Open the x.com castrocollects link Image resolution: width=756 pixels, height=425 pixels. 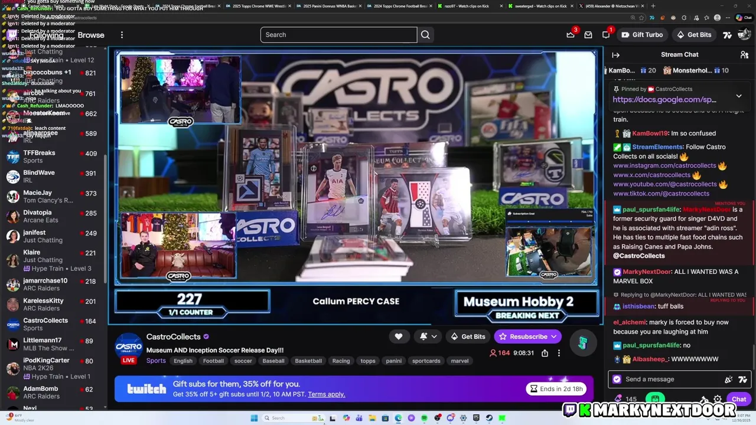click(651, 175)
